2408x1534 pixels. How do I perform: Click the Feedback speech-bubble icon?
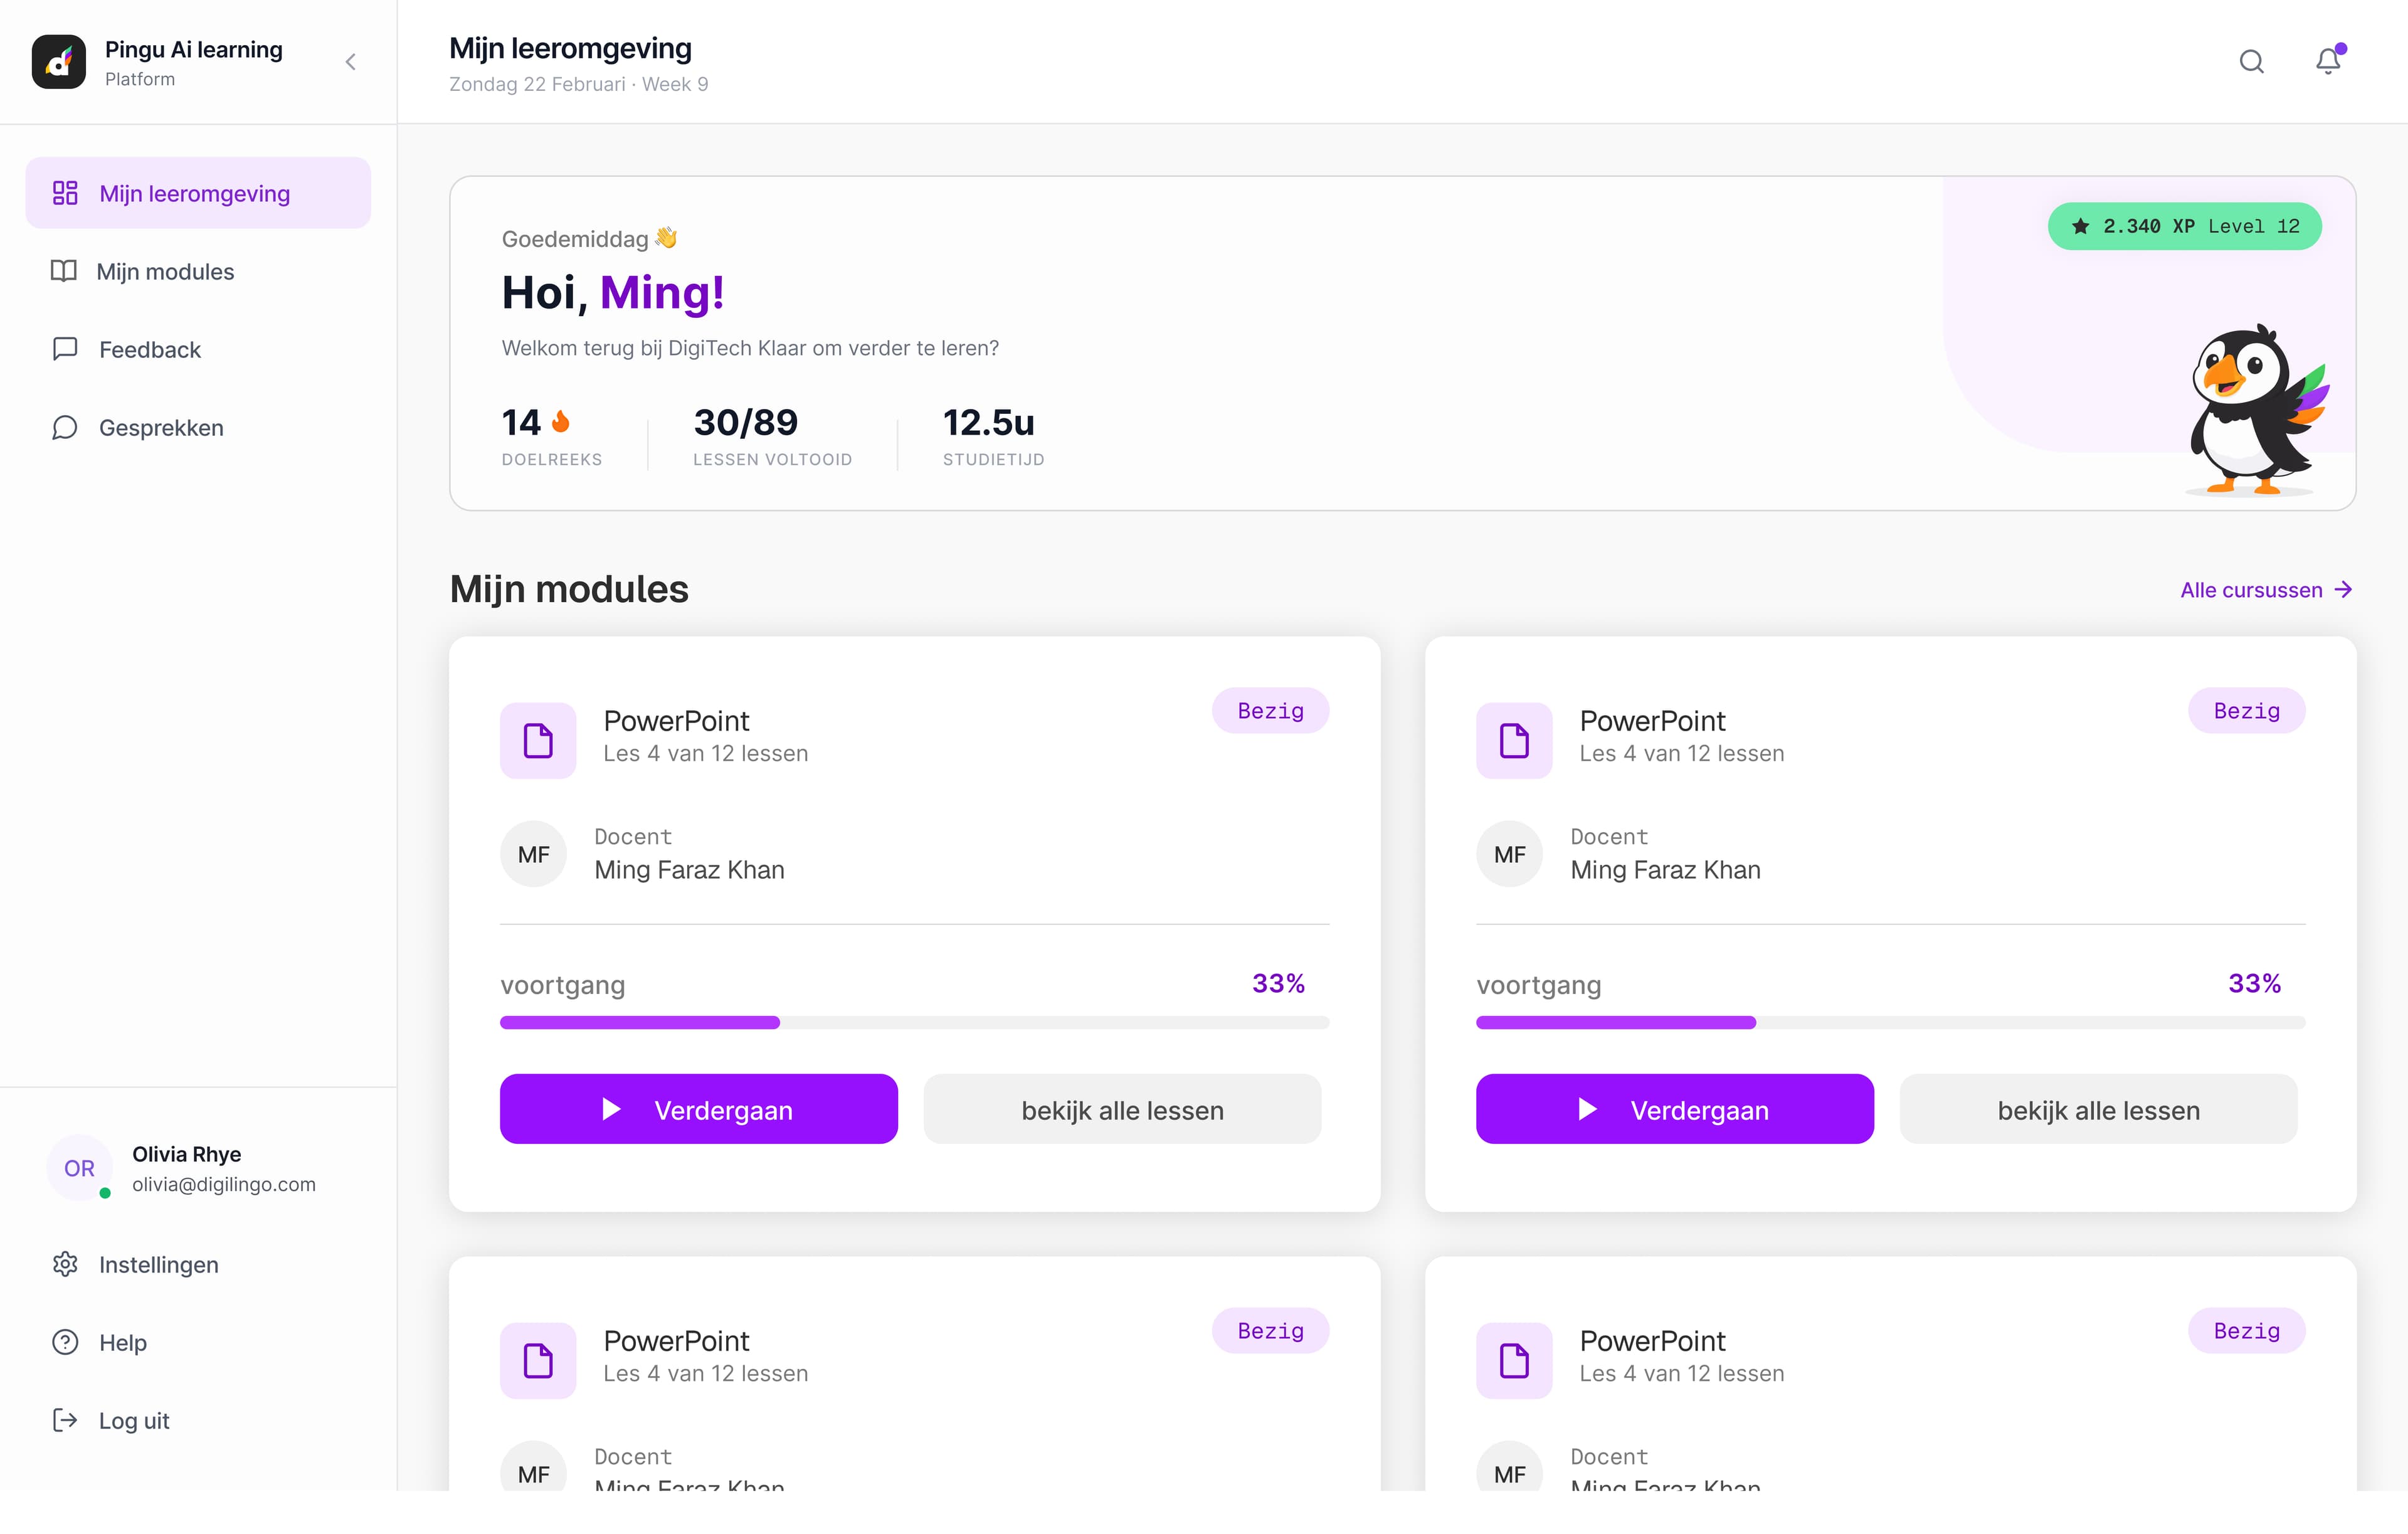pyautogui.click(x=65, y=349)
